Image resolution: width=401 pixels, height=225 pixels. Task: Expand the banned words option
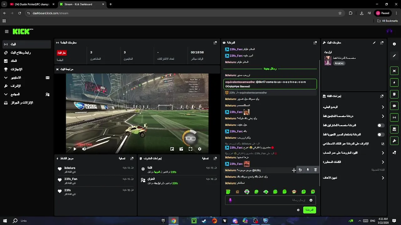pos(353,162)
